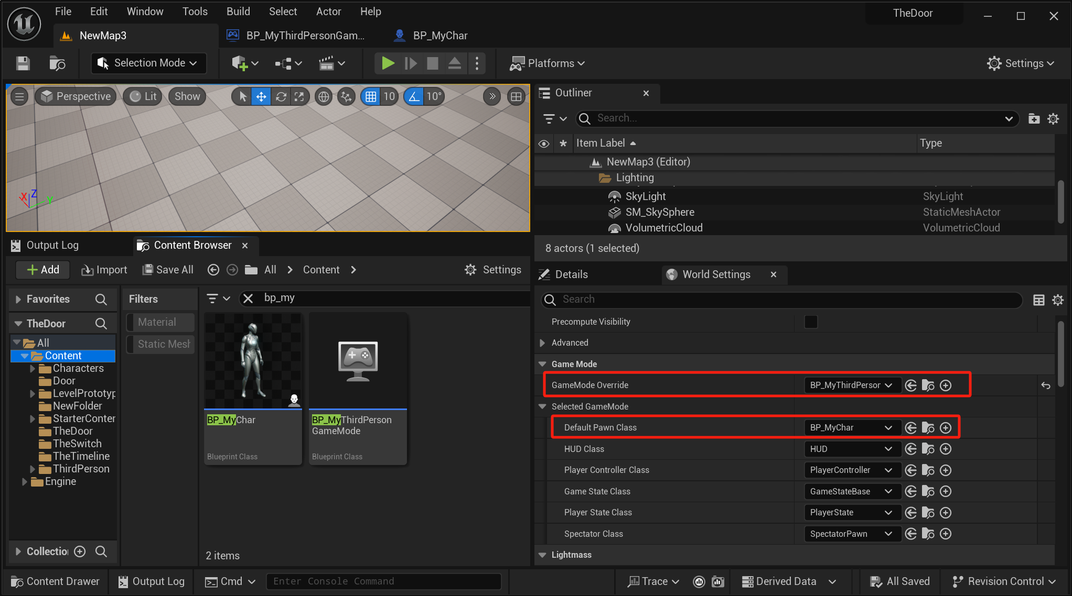Reset GameMode Override to default arrow
Image resolution: width=1072 pixels, height=596 pixels.
point(1046,385)
